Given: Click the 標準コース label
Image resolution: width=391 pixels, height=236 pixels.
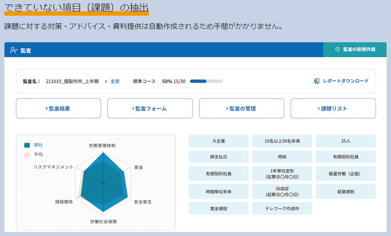Looking at the screenshot, I should pyautogui.click(x=144, y=81).
